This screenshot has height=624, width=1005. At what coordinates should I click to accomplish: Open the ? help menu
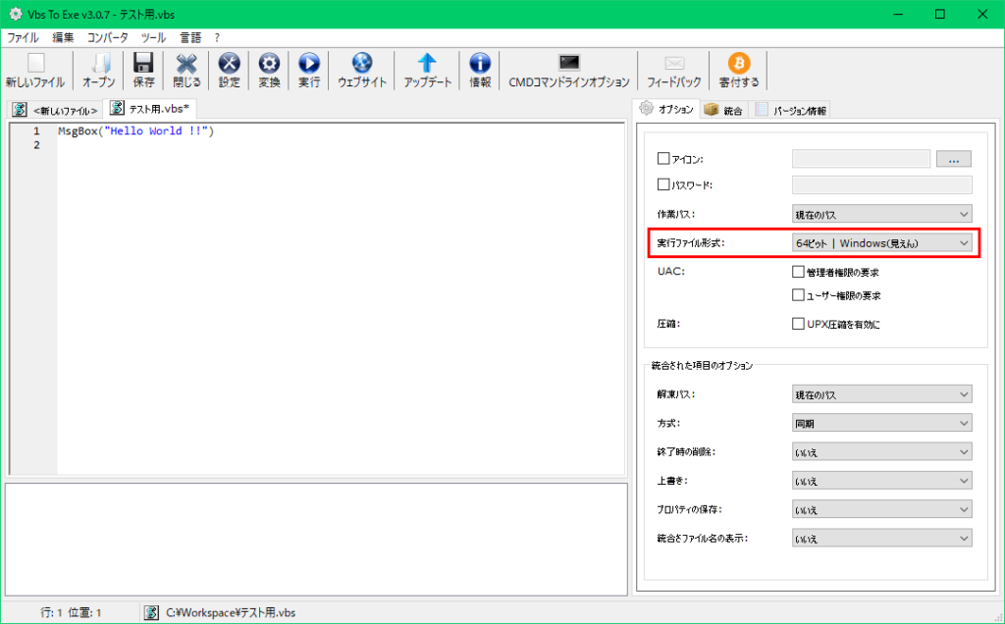tap(217, 38)
